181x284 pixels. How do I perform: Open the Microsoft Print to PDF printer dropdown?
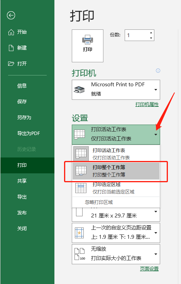[156, 90]
